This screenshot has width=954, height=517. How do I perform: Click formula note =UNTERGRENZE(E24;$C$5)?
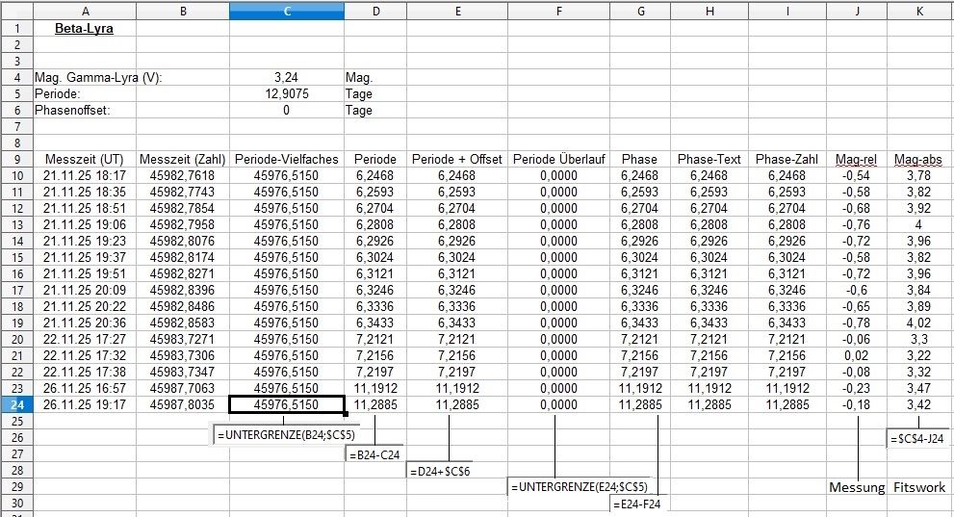click(x=580, y=486)
